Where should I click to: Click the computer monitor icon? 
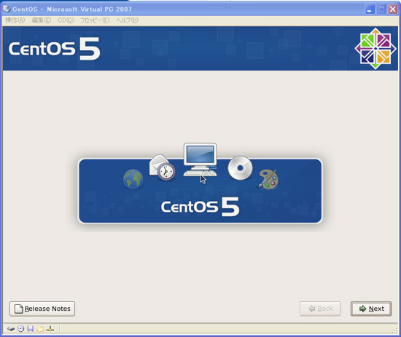(x=200, y=160)
